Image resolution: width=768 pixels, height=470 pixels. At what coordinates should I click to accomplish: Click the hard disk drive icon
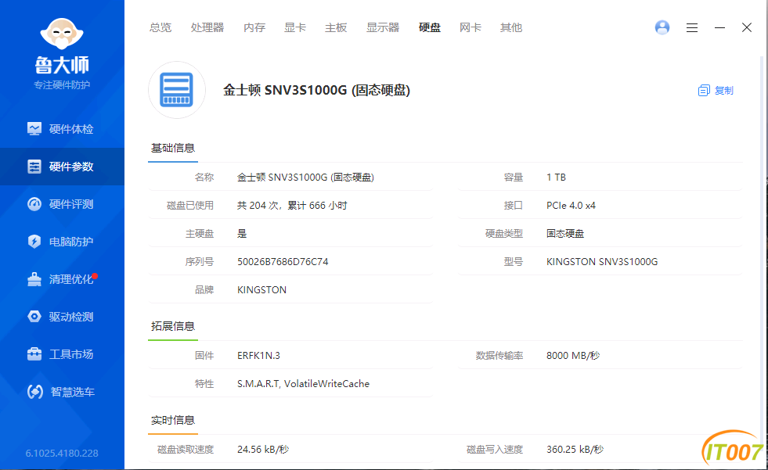177,90
